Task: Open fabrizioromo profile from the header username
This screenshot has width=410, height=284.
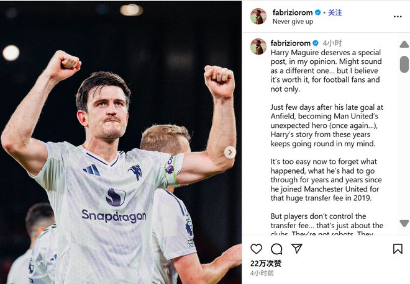Action: click(293, 12)
